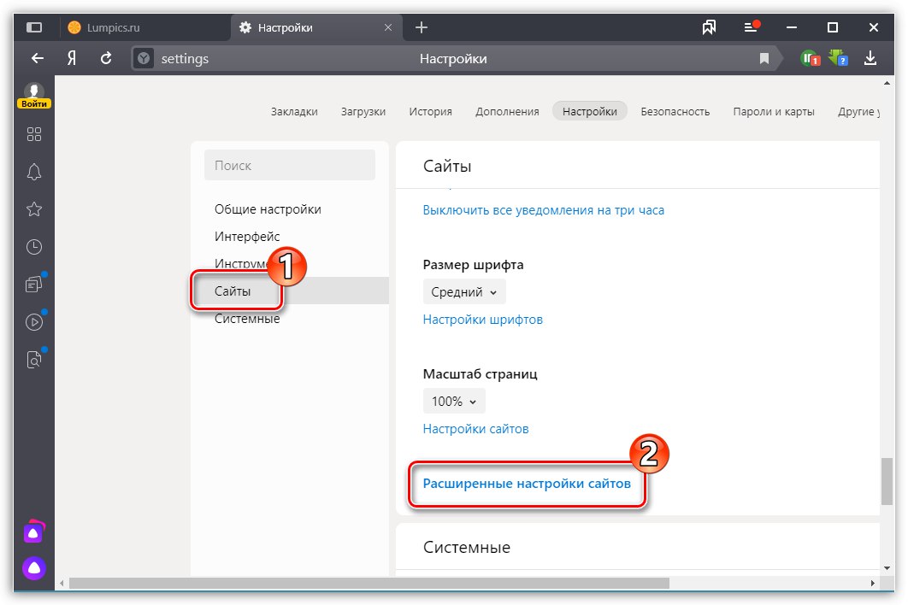This screenshot has height=605, width=908.
Task: Open the "Расширенные настройки сайтов" link
Action: tap(527, 484)
